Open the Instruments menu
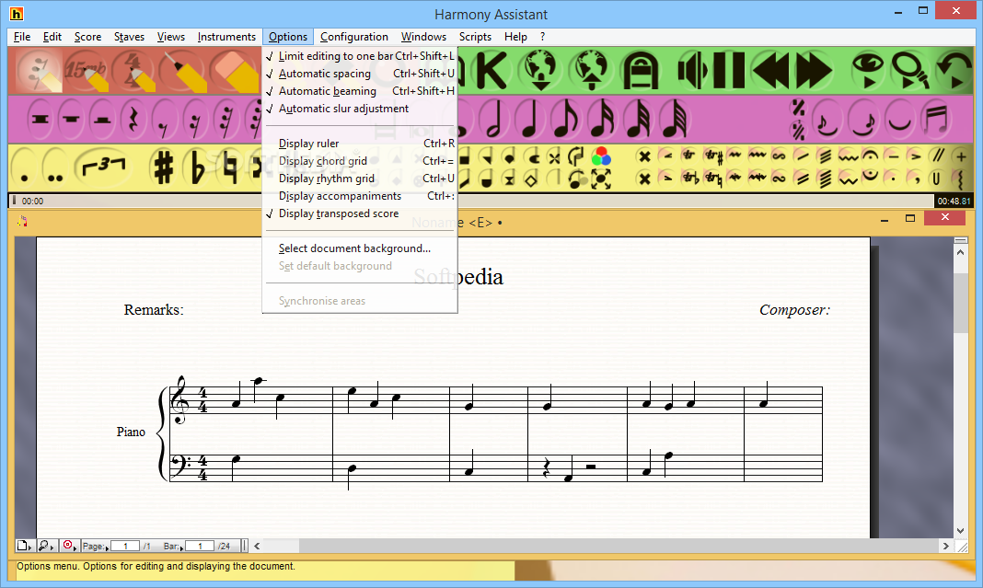The width and height of the screenshot is (983, 588). pyautogui.click(x=226, y=37)
